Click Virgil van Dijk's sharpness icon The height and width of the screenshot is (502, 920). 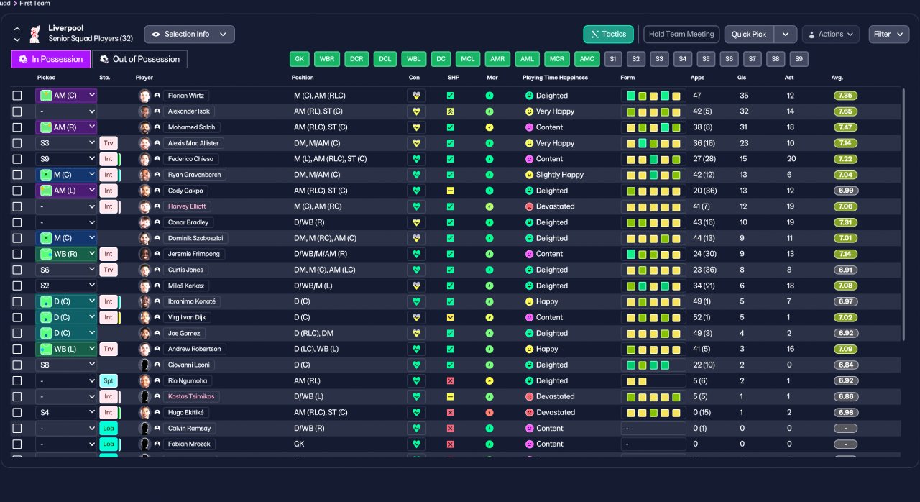click(x=450, y=317)
